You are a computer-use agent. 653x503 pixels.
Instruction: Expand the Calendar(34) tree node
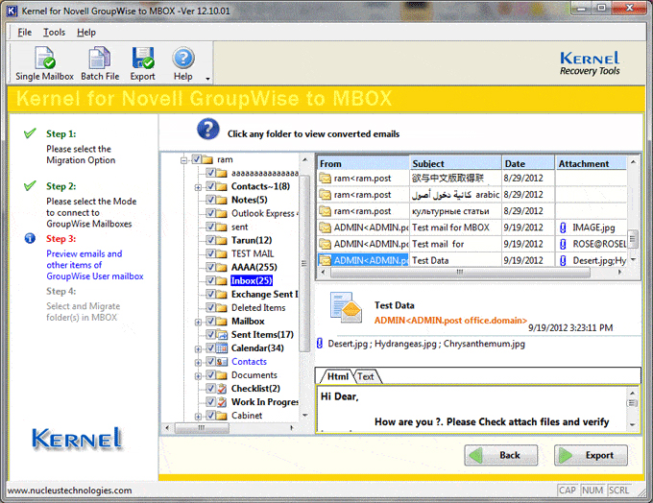[198, 349]
